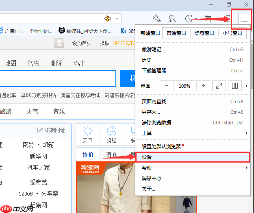Viewport: 254px width, 213px height.
Task: Open 小号窗口 option
Action: point(232,33)
